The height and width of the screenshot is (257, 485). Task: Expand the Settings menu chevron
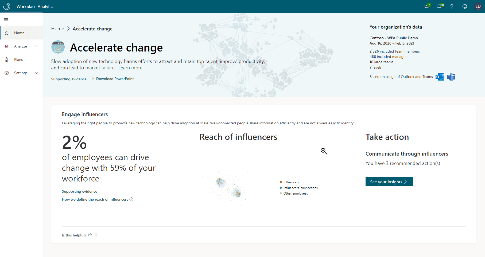pos(37,73)
